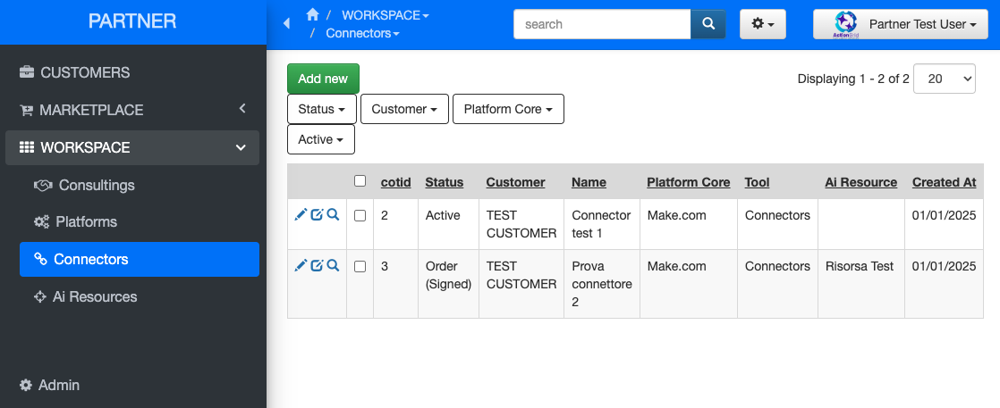View Prova connettore 2 with magnifier icon
This screenshot has width=1000, height=408.
click(333, 265)
